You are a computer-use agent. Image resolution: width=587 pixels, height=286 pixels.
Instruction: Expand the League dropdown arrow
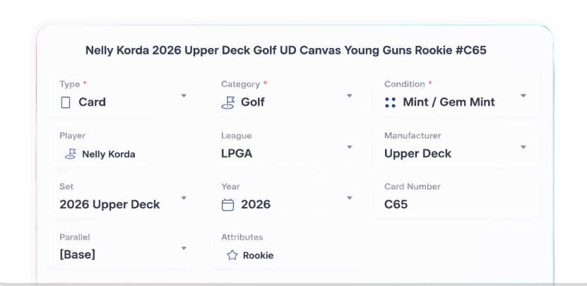coord(349,147)
